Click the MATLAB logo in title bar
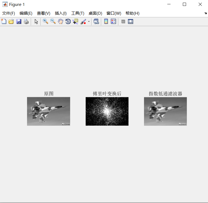 click(5, 4)
